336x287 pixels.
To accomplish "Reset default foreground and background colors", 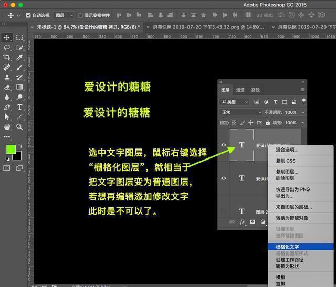I will 7,158.
